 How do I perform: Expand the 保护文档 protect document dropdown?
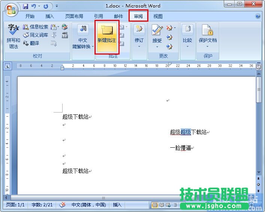[208, 47]
